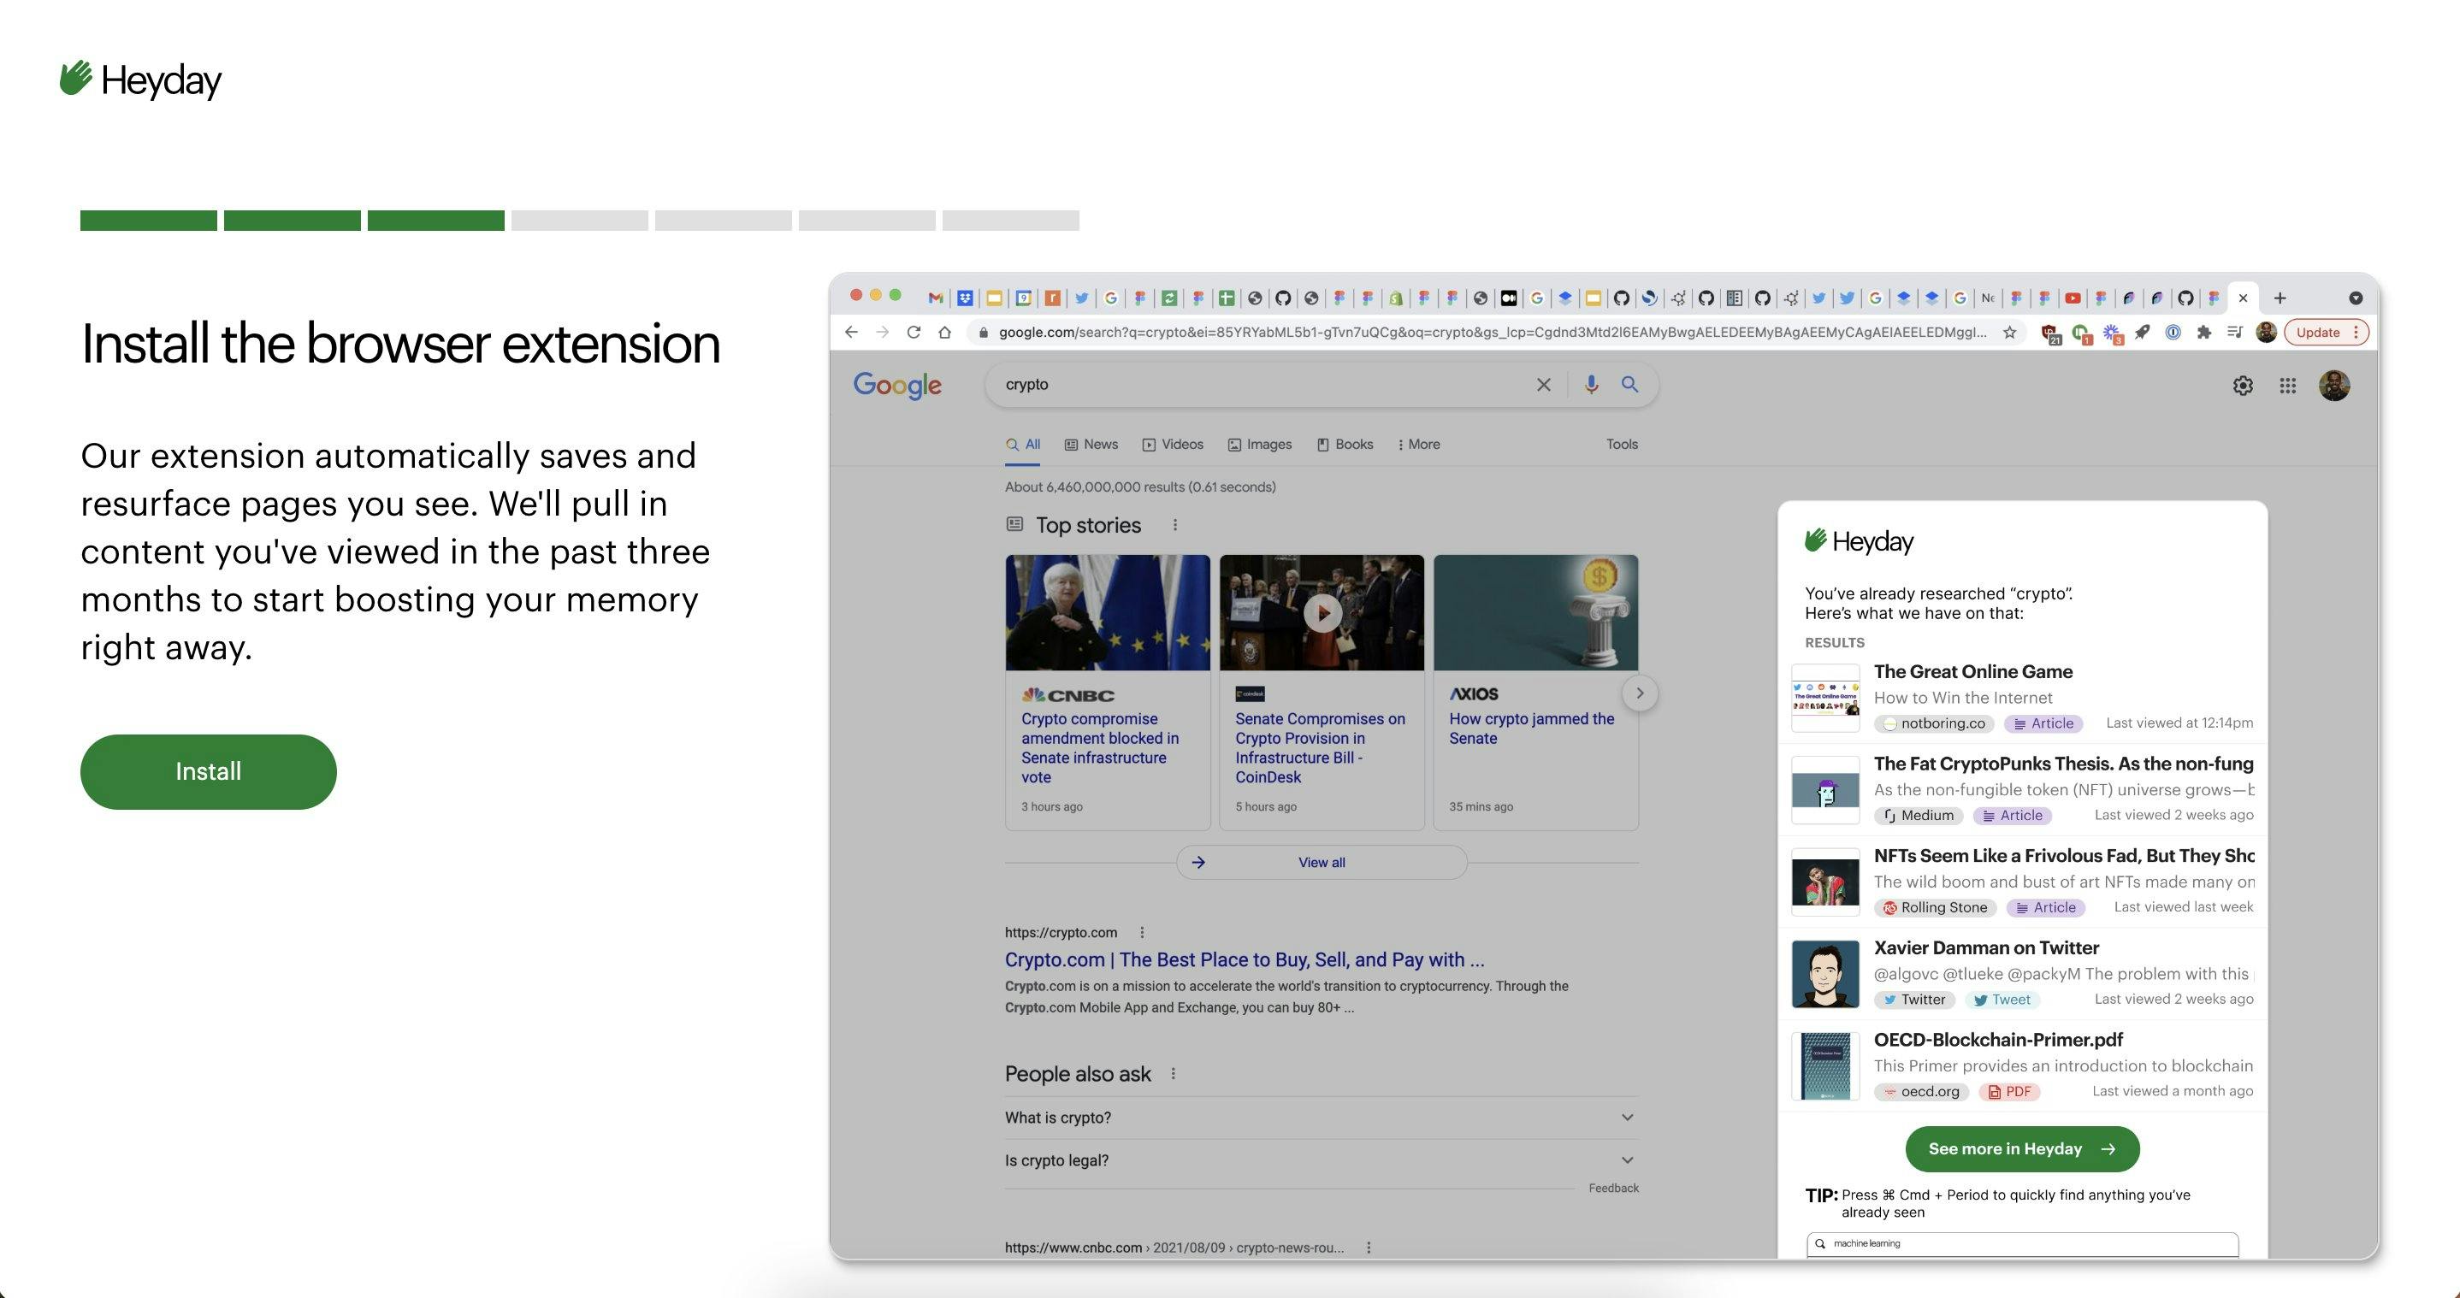Click the bookmark star icon in browser bar

tap(2008, 332)
